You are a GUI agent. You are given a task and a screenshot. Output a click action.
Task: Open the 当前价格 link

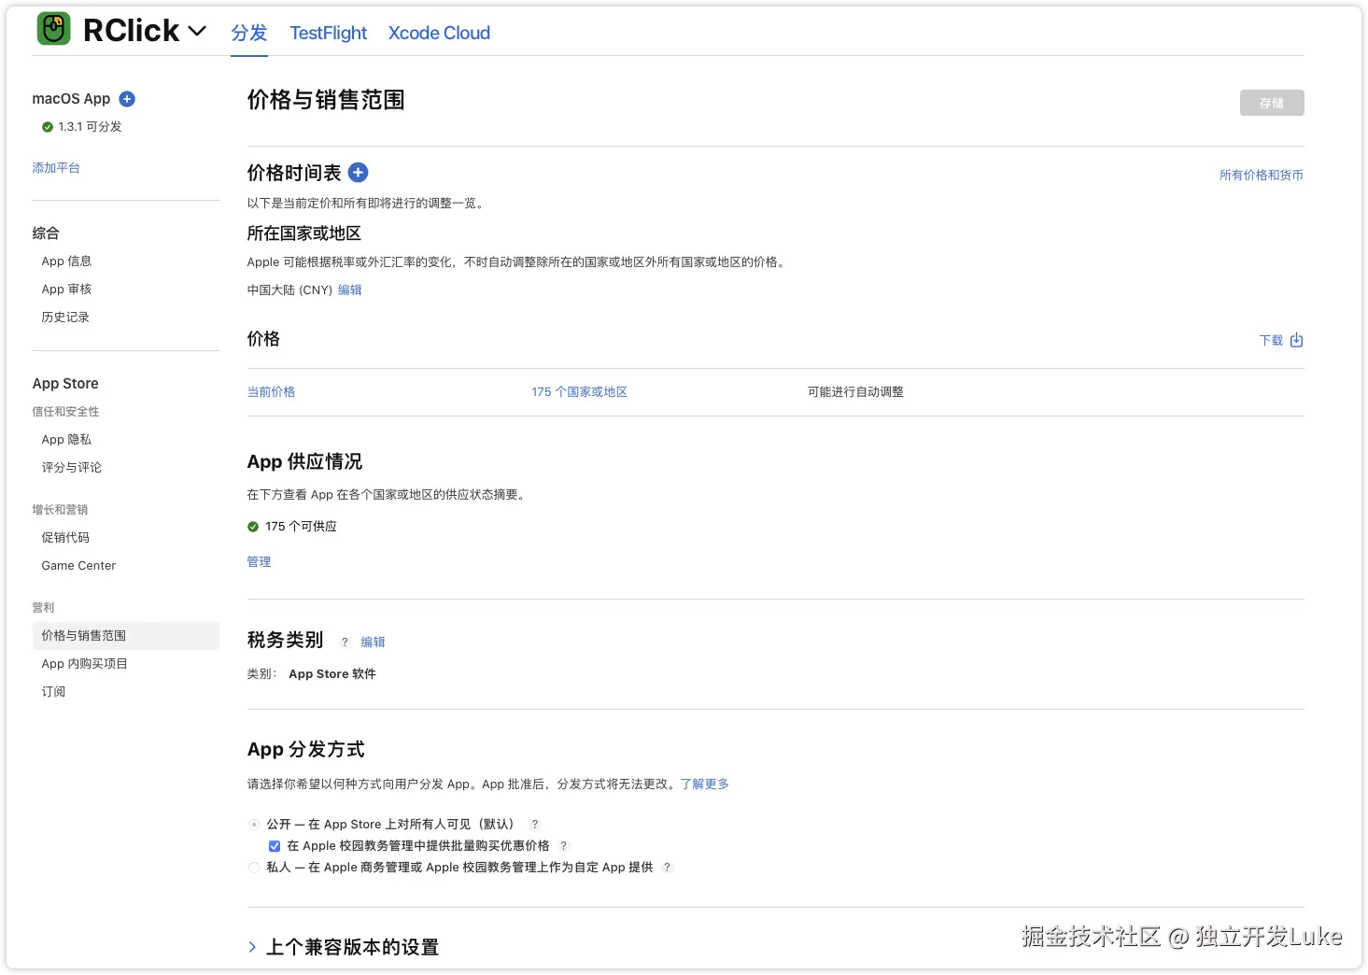click(271, 392)
